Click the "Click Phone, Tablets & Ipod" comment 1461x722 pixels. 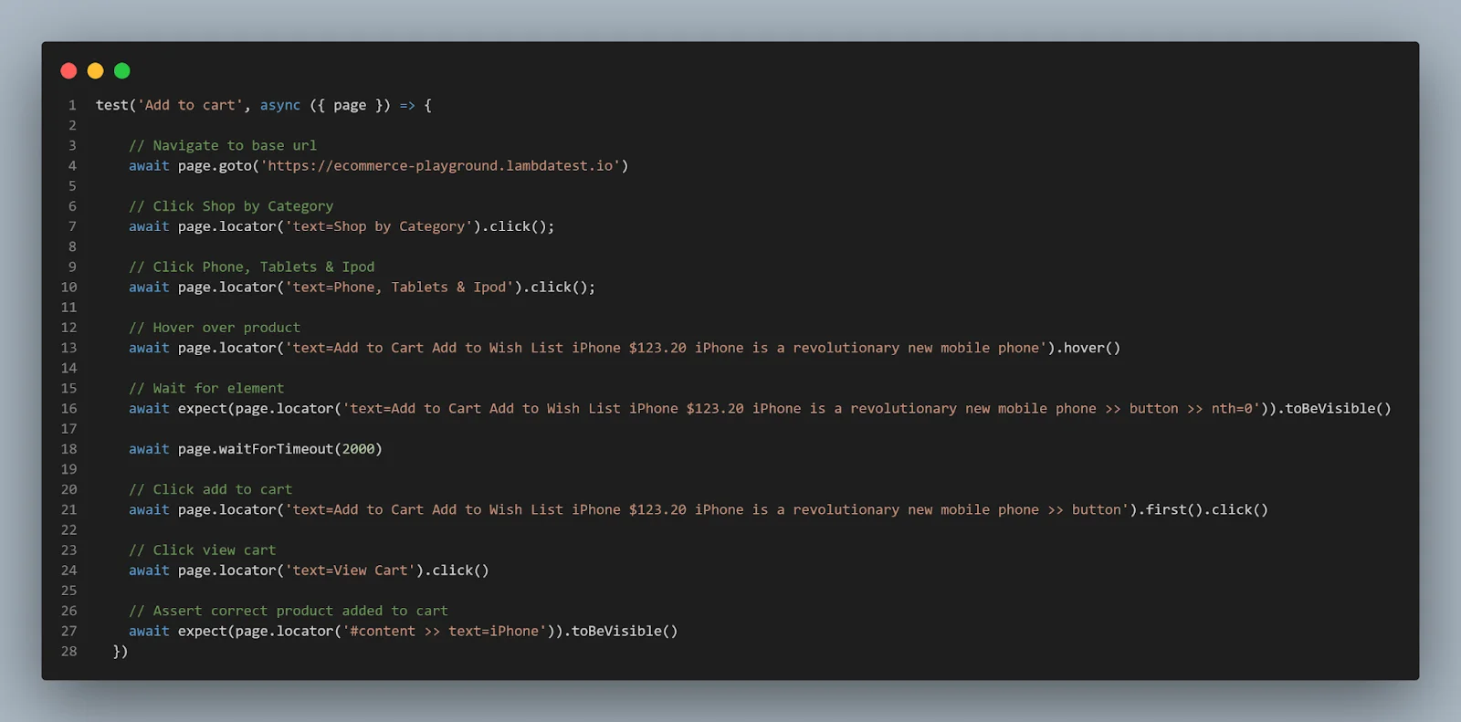pyautogui.click(x=251, y=267)
